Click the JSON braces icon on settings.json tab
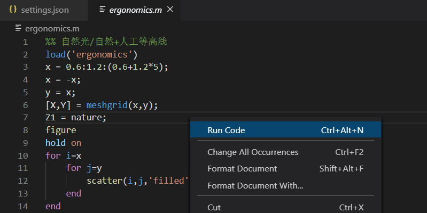Image resolution: width=427 pixels, height=213 pixels. point(13,10)
